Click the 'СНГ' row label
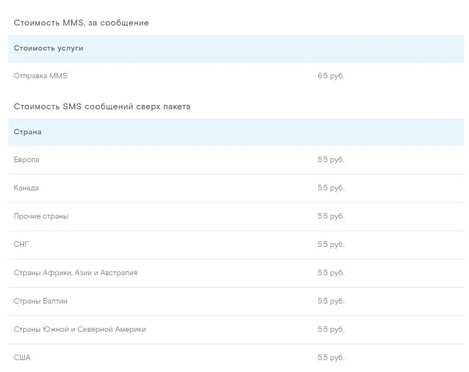 coord(21,245)
